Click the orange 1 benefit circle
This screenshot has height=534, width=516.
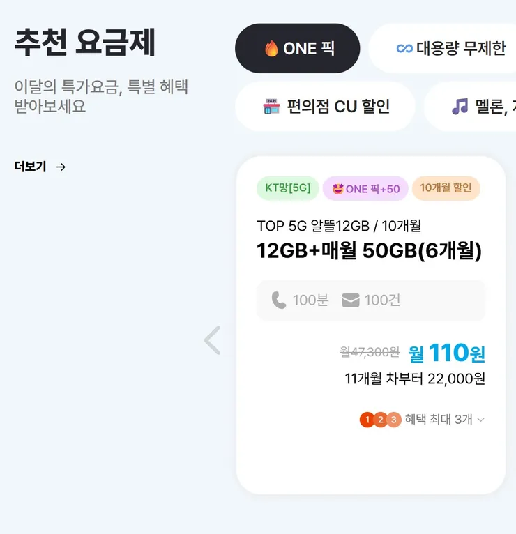(x=367, y=420)
